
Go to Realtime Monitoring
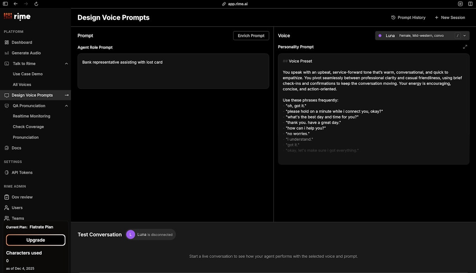click(31, 116)
